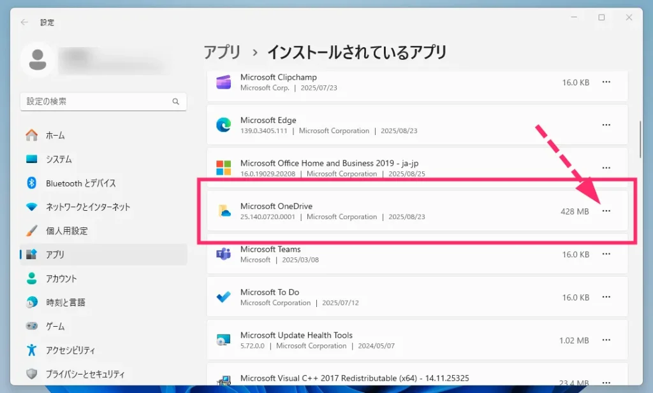This screenshot has height=393, width=653.
Task: Click the Microsoft Edge app name
Action: point(268,120)
